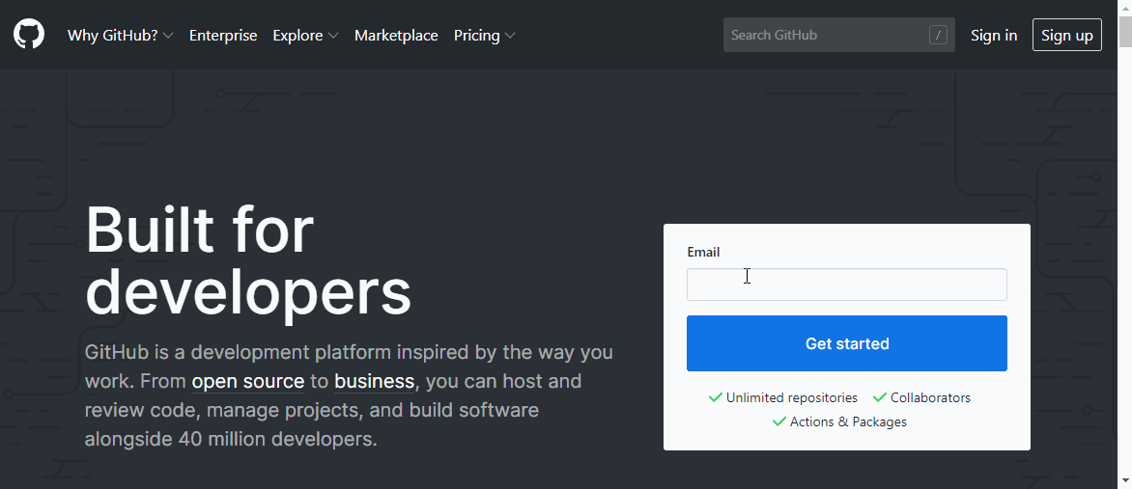Open the Why GitHub? menu

click(x=120, y=36)
